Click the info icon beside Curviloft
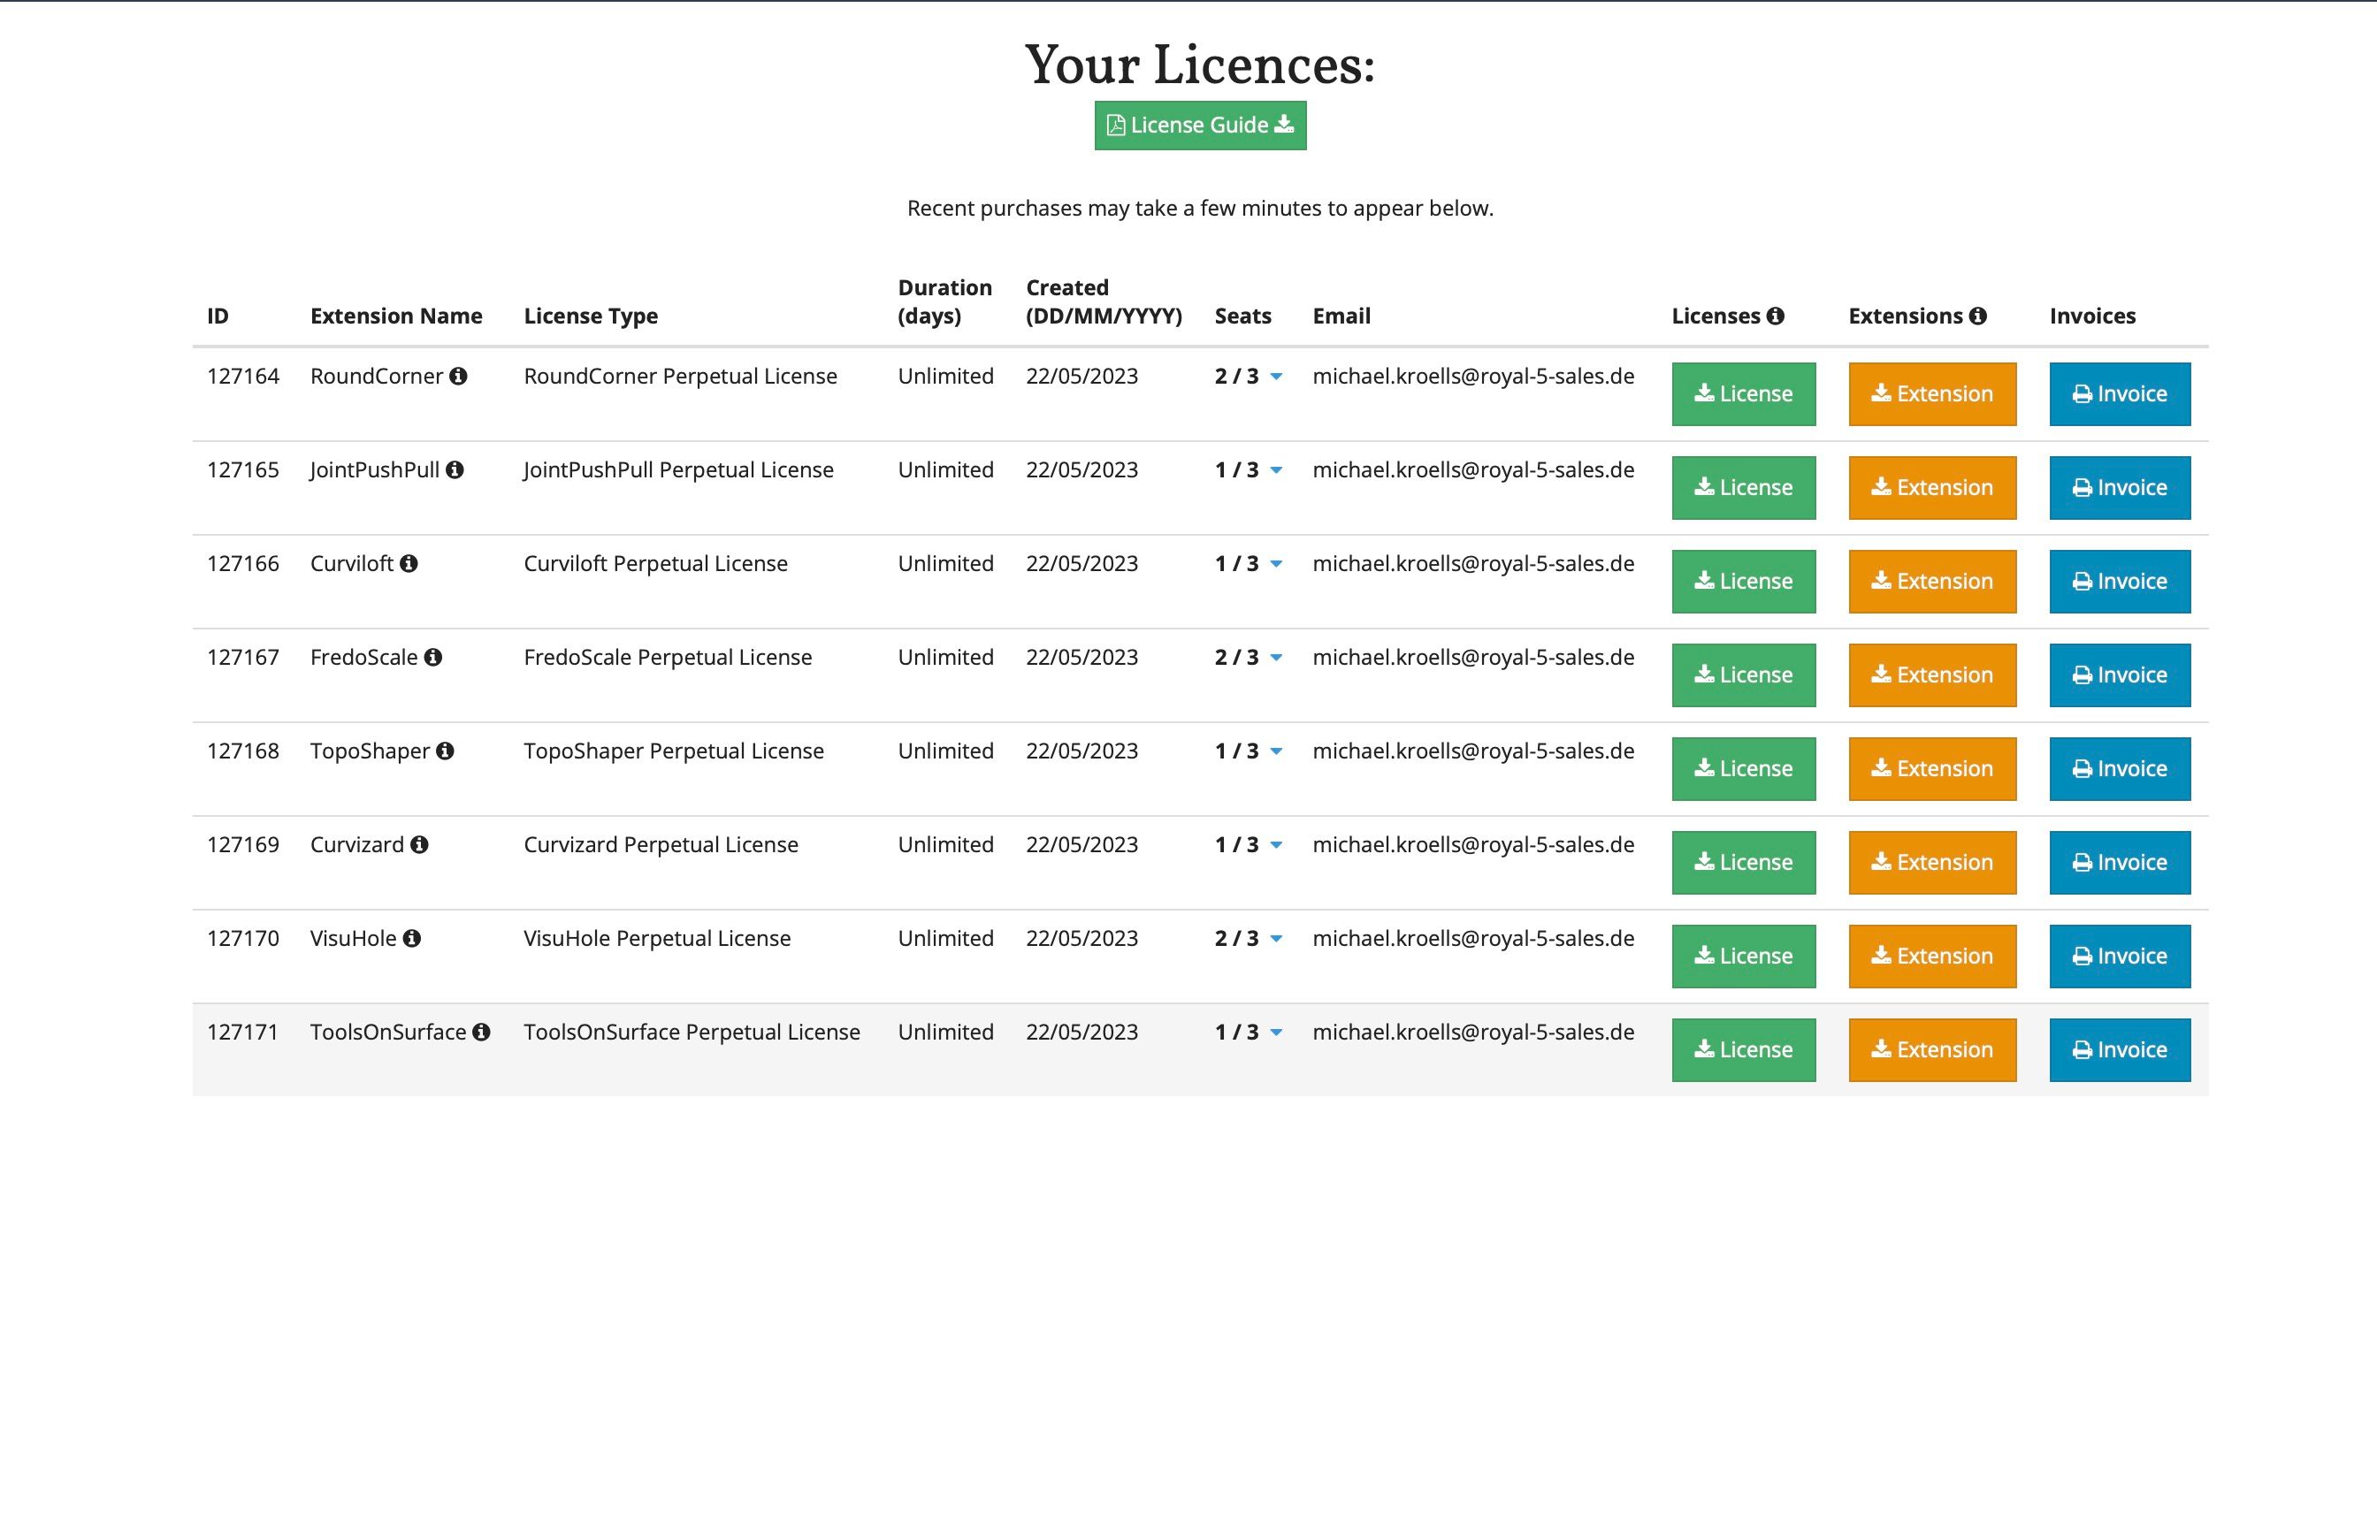The width and height of the screenshot is (2377, 1517). 409,563
